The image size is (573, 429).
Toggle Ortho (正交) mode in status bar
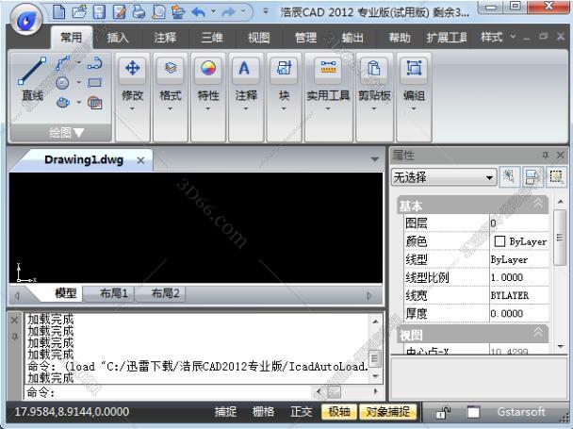point(302,412)
